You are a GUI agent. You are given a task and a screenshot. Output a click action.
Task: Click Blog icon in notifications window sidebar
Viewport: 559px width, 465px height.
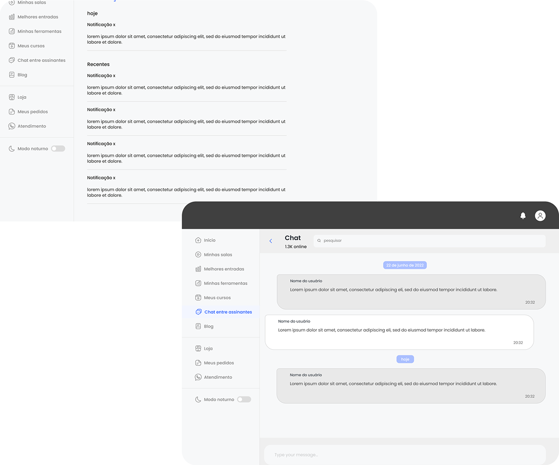click(x=12, y=74)
